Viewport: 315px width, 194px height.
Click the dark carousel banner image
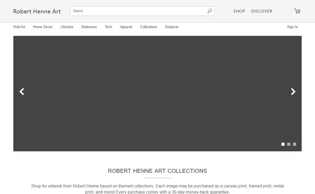tap(157, 94)
